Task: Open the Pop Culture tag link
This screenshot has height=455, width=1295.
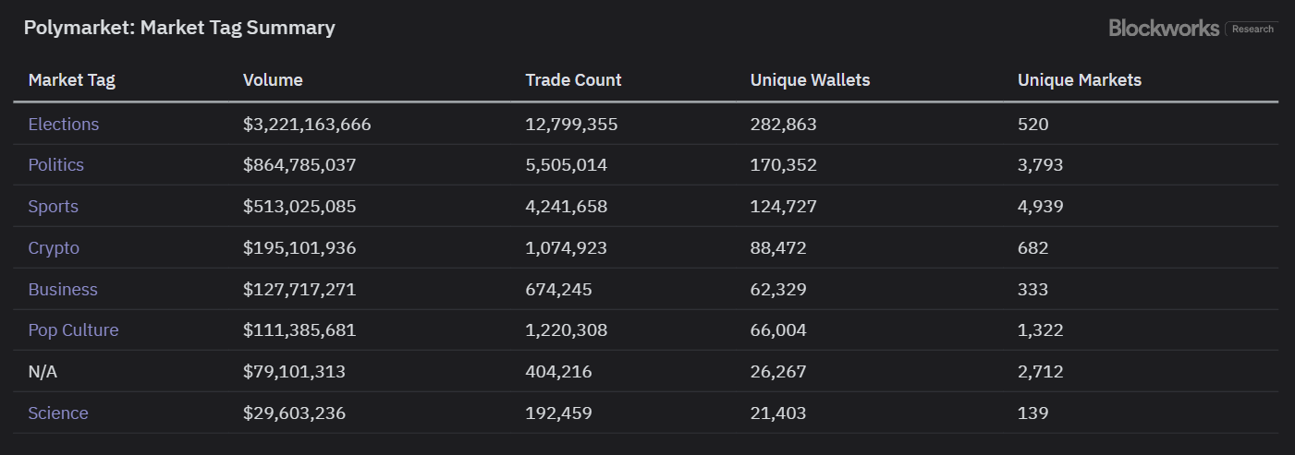Action: pos(74,330)
